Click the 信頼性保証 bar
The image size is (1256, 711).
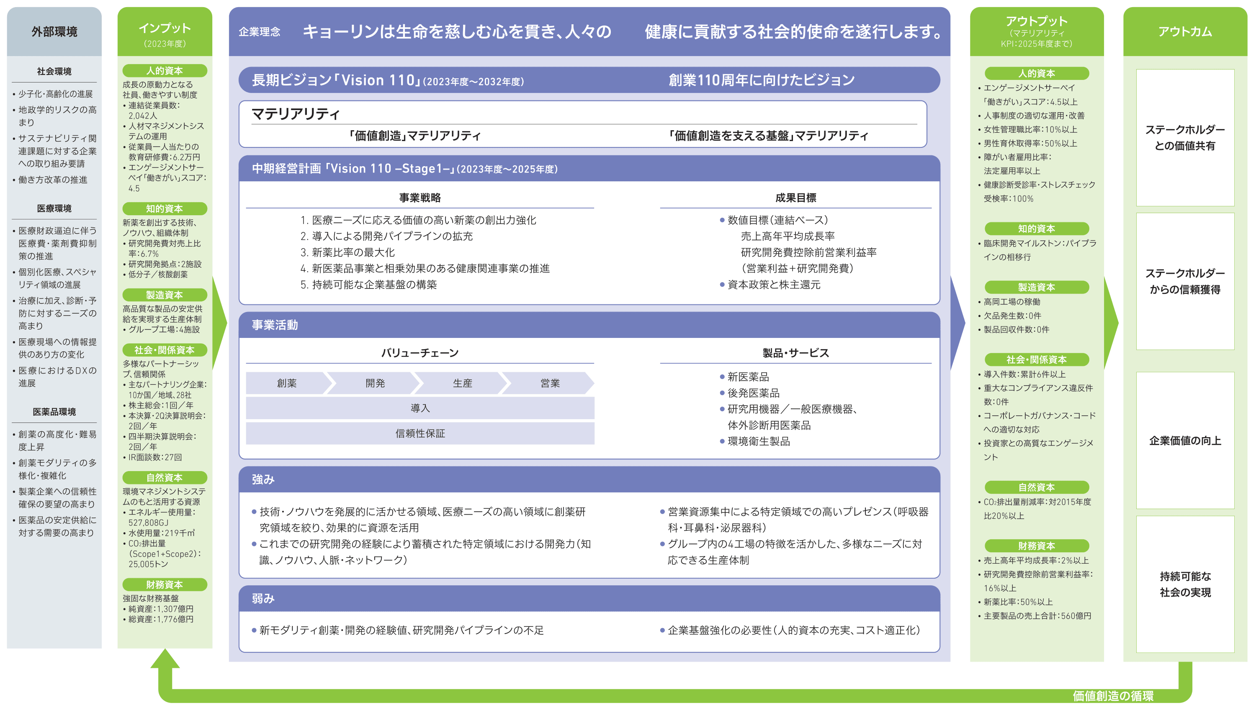click(x=420, y=434)
